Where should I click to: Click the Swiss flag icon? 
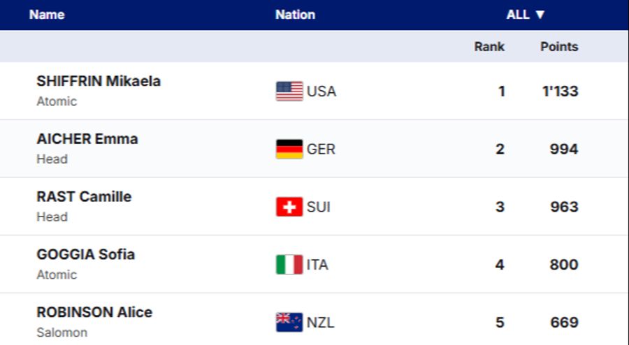tap(289, 207)
